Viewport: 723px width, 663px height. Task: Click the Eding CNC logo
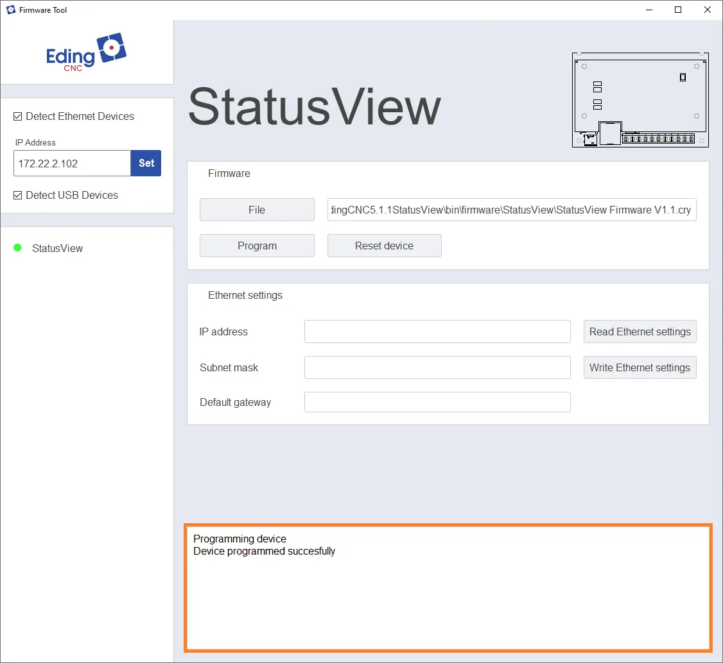coord(86,53)
